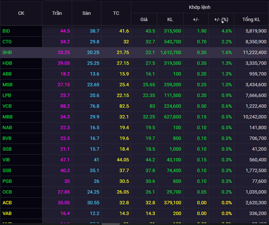Open the BID stock ticker
Viewport: 269px width, 225px height.
pyautogui.click(x=6, y=31)
